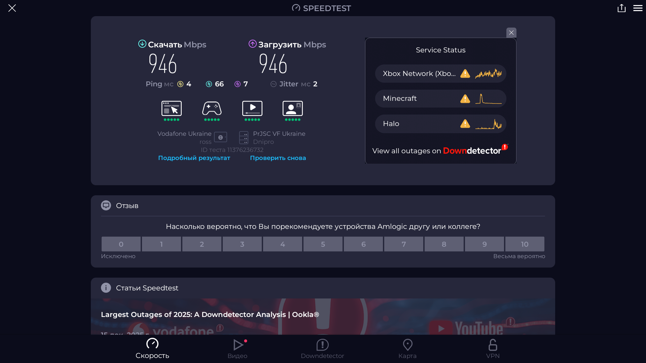Switch to the Downdetector tab
This screenshot has height=363, width=646.
(322, 349)
